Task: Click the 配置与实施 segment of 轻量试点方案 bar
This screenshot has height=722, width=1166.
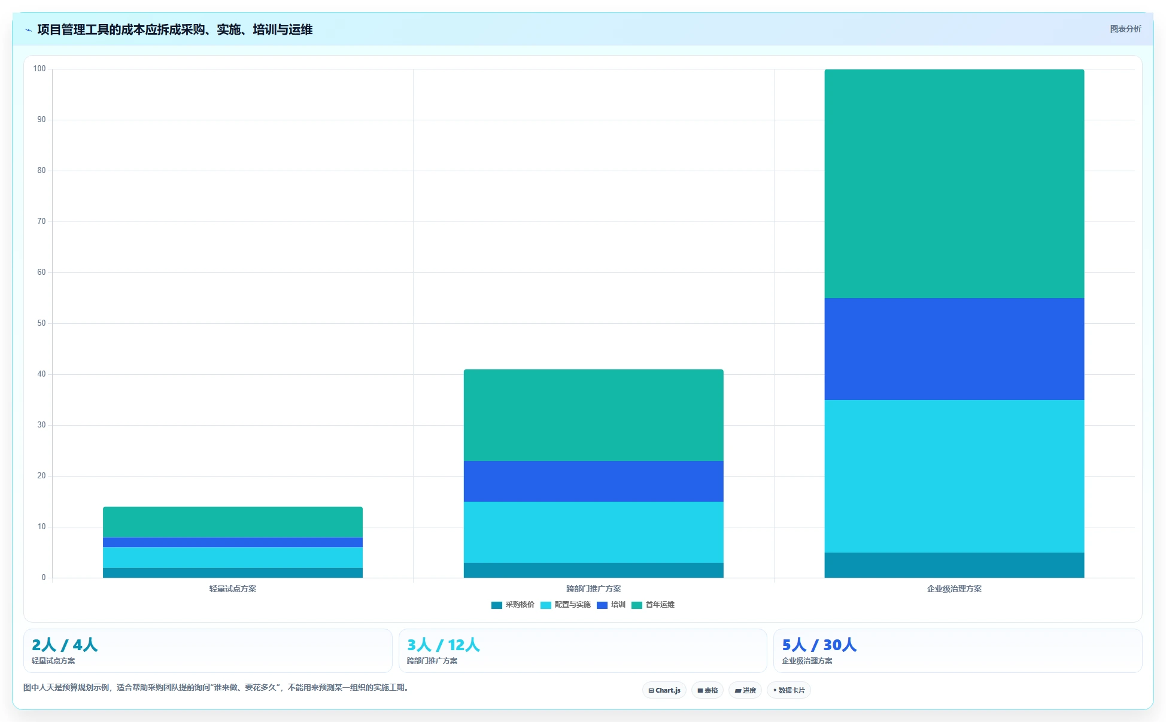Action: [x=233, y=557]
